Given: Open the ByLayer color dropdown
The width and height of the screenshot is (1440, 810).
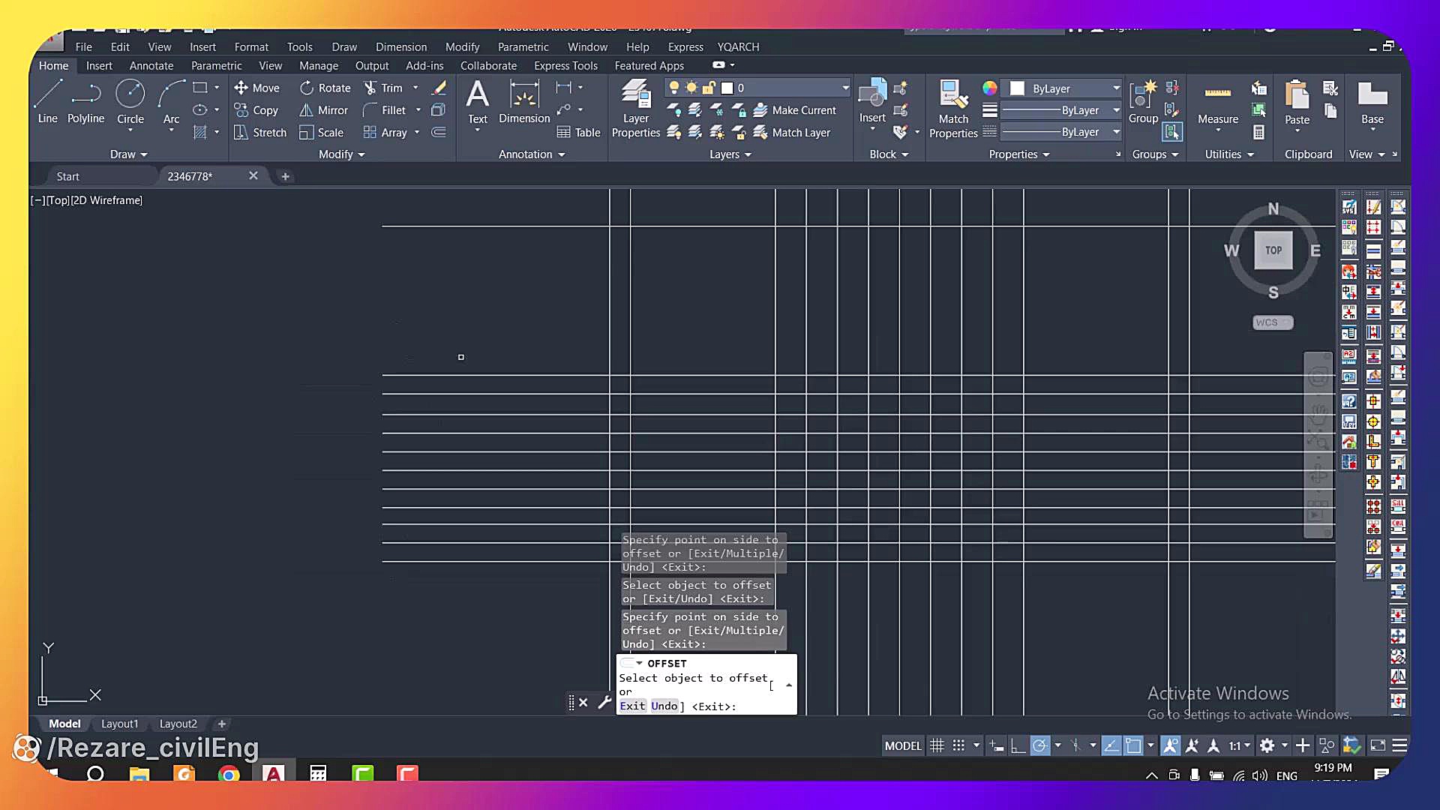Looking at the screenshot, I should (x=1116, y=88).
